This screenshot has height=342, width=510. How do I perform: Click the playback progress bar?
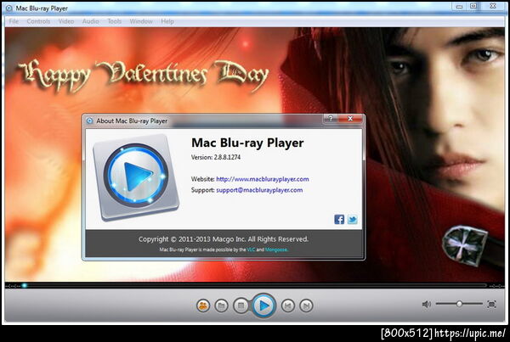point(255,285)
